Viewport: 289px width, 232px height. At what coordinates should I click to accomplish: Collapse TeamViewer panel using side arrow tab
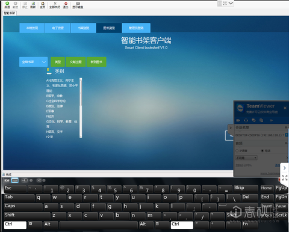coord(231,128)
